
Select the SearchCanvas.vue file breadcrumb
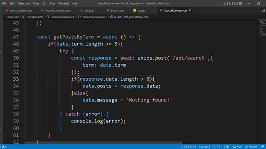(x=61, y=17)
